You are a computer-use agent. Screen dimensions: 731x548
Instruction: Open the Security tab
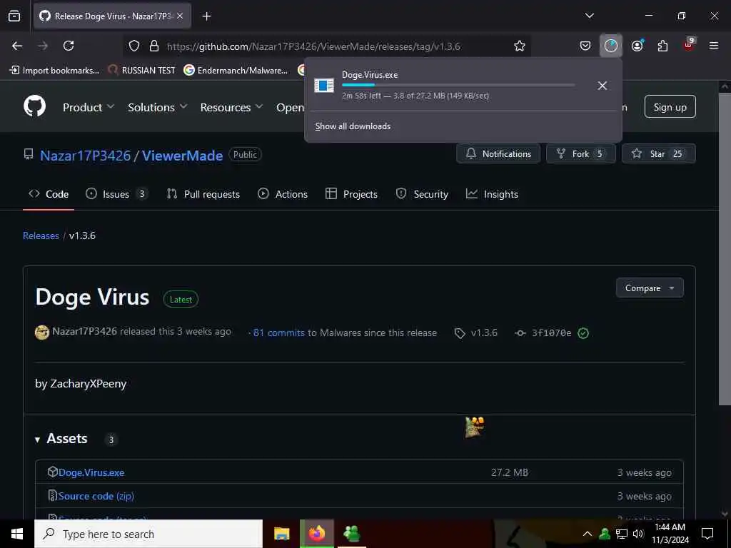(x=422, y=194)
